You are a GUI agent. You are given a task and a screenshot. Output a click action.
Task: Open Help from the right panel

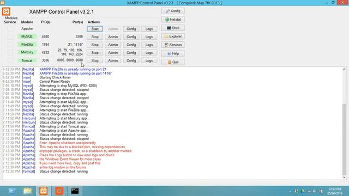click(173, 53)
